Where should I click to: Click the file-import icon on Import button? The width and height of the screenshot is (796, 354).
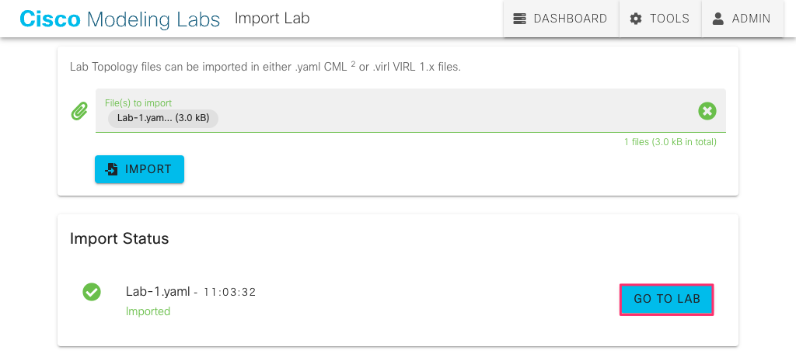click(112, 169)
